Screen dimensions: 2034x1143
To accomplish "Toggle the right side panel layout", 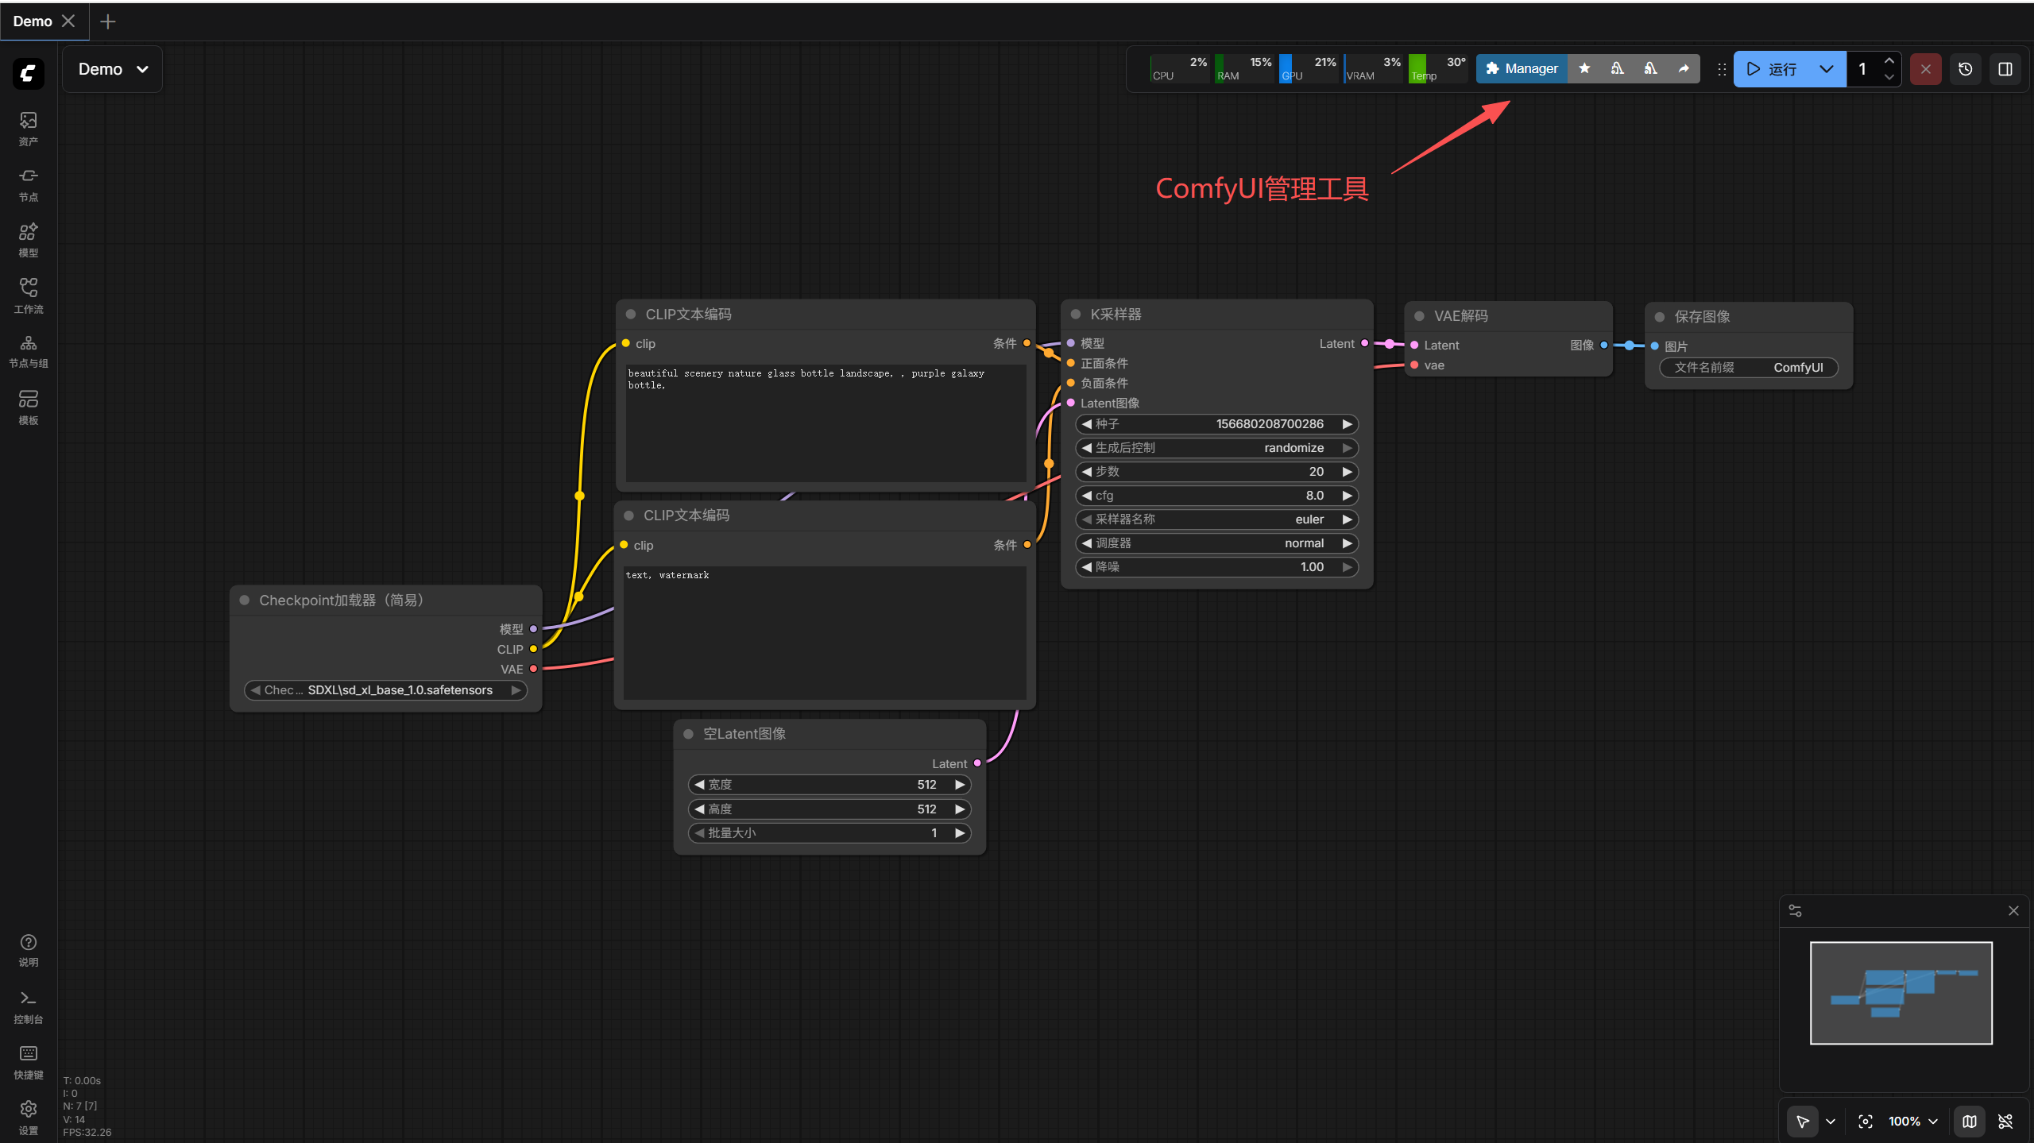I will click(2005, 69).
